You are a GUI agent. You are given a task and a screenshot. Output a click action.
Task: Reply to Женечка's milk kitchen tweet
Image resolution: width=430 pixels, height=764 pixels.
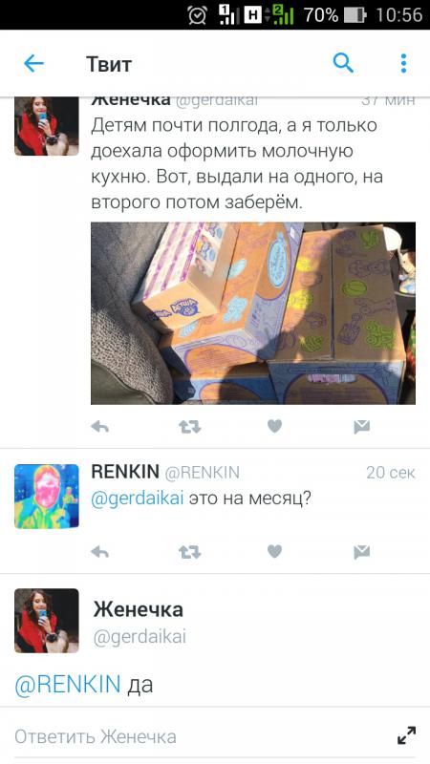click(x=100, y=427)
